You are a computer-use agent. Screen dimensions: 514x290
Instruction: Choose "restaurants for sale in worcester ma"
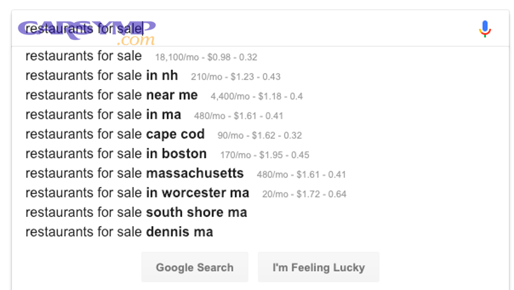(137, 193)
